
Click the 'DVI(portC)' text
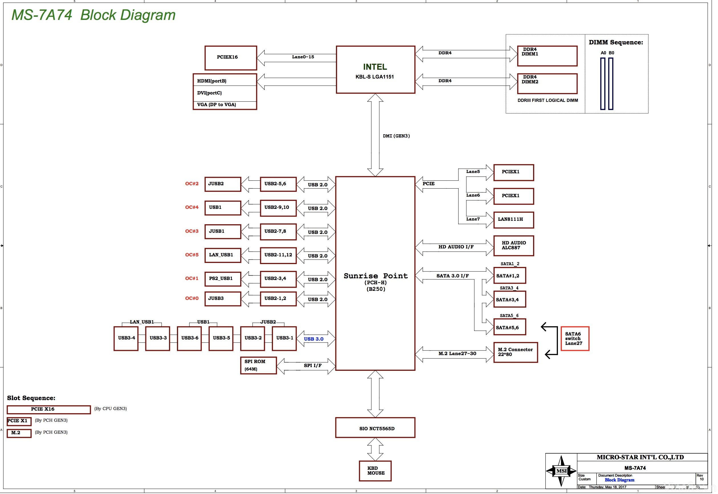209,93
